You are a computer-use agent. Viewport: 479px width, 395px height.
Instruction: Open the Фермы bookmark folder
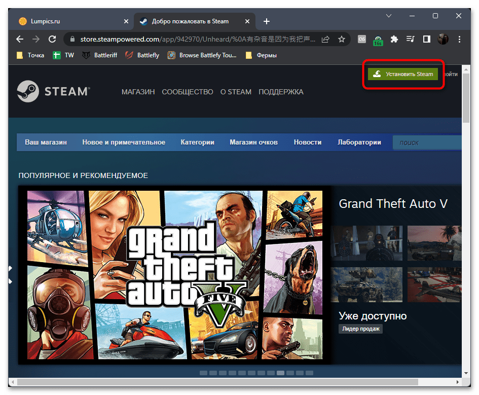(x=261, y=55)
